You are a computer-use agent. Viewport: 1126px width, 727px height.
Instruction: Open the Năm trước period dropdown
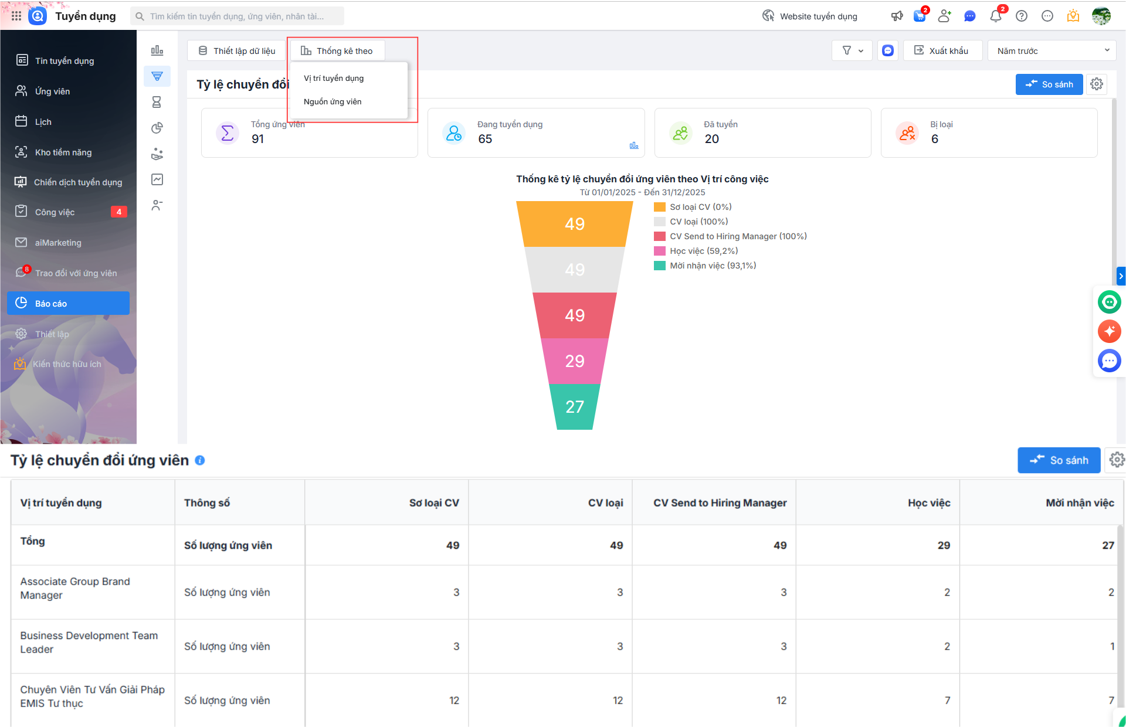coord(1052,51)
